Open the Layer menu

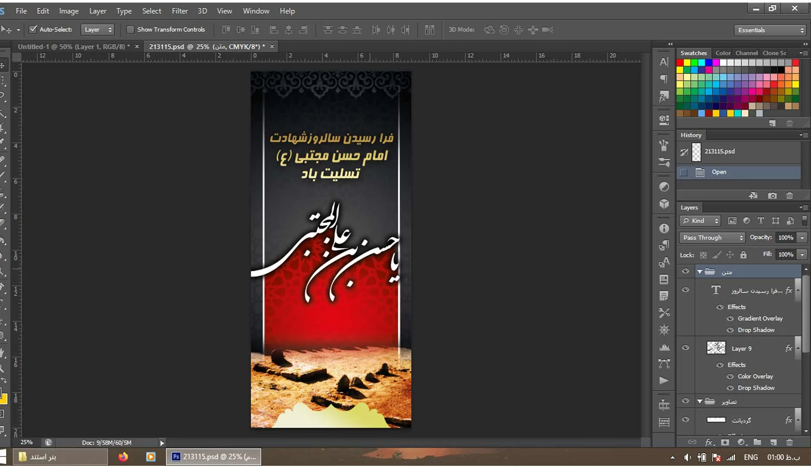(97, 11)
